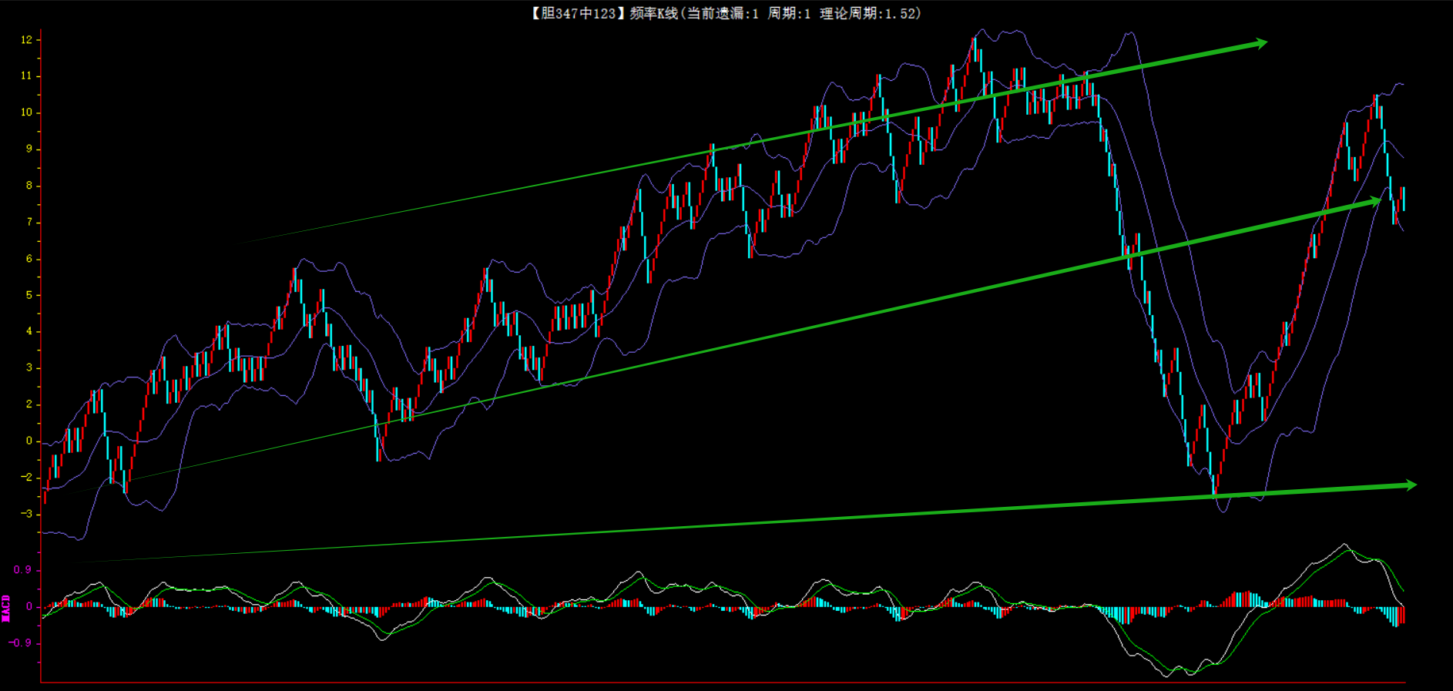Click the -0.9 label on MACD axis
This screenshot has width=1453, height=691.
[20, 642]
